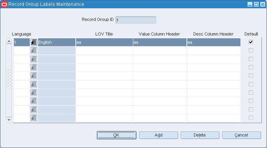The image size is (267, 148).
Task: Uncheck Default checkbox for English row
Action: coord(251,42)
